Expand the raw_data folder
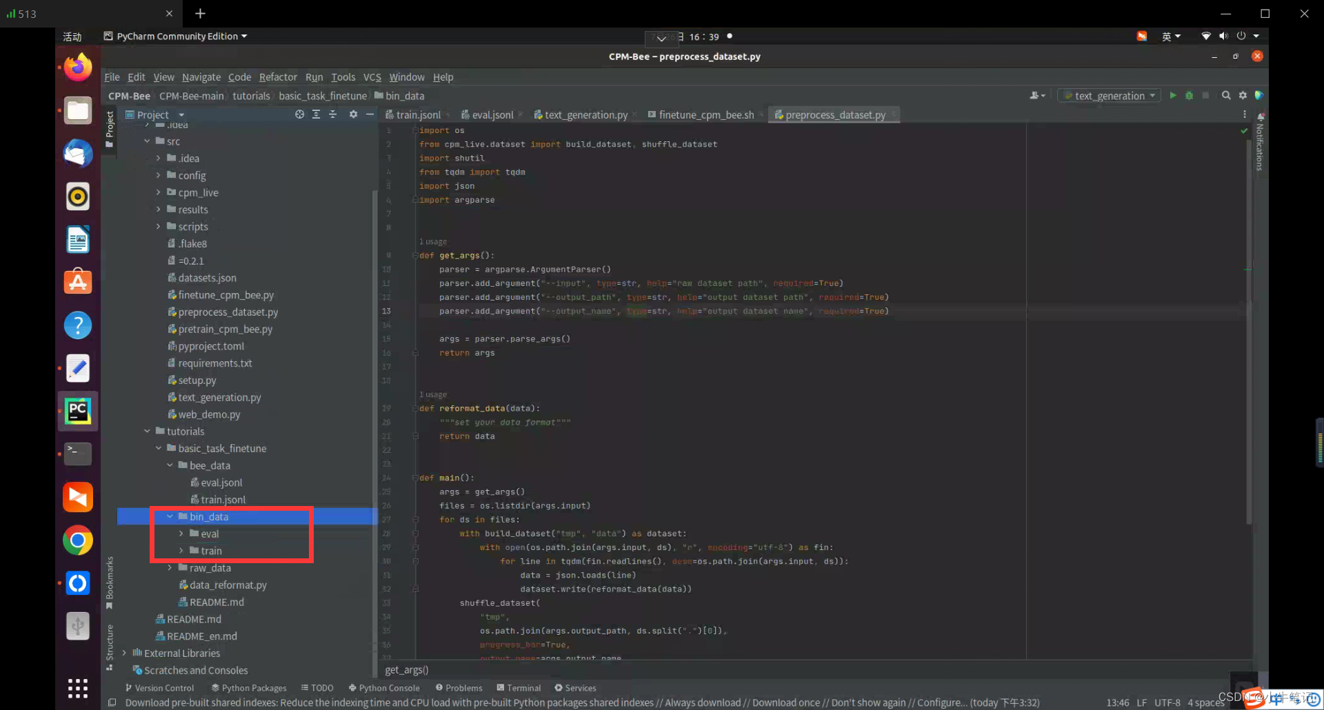This screenshot has height=710, width=1324. tap(170, 567)
